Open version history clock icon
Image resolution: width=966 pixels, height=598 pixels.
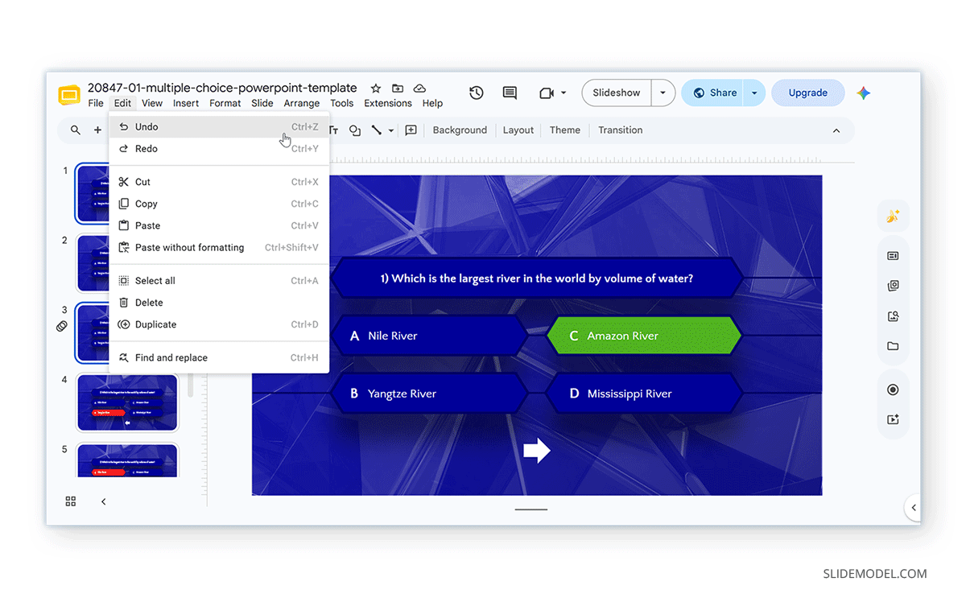click(x=477, y=93)
